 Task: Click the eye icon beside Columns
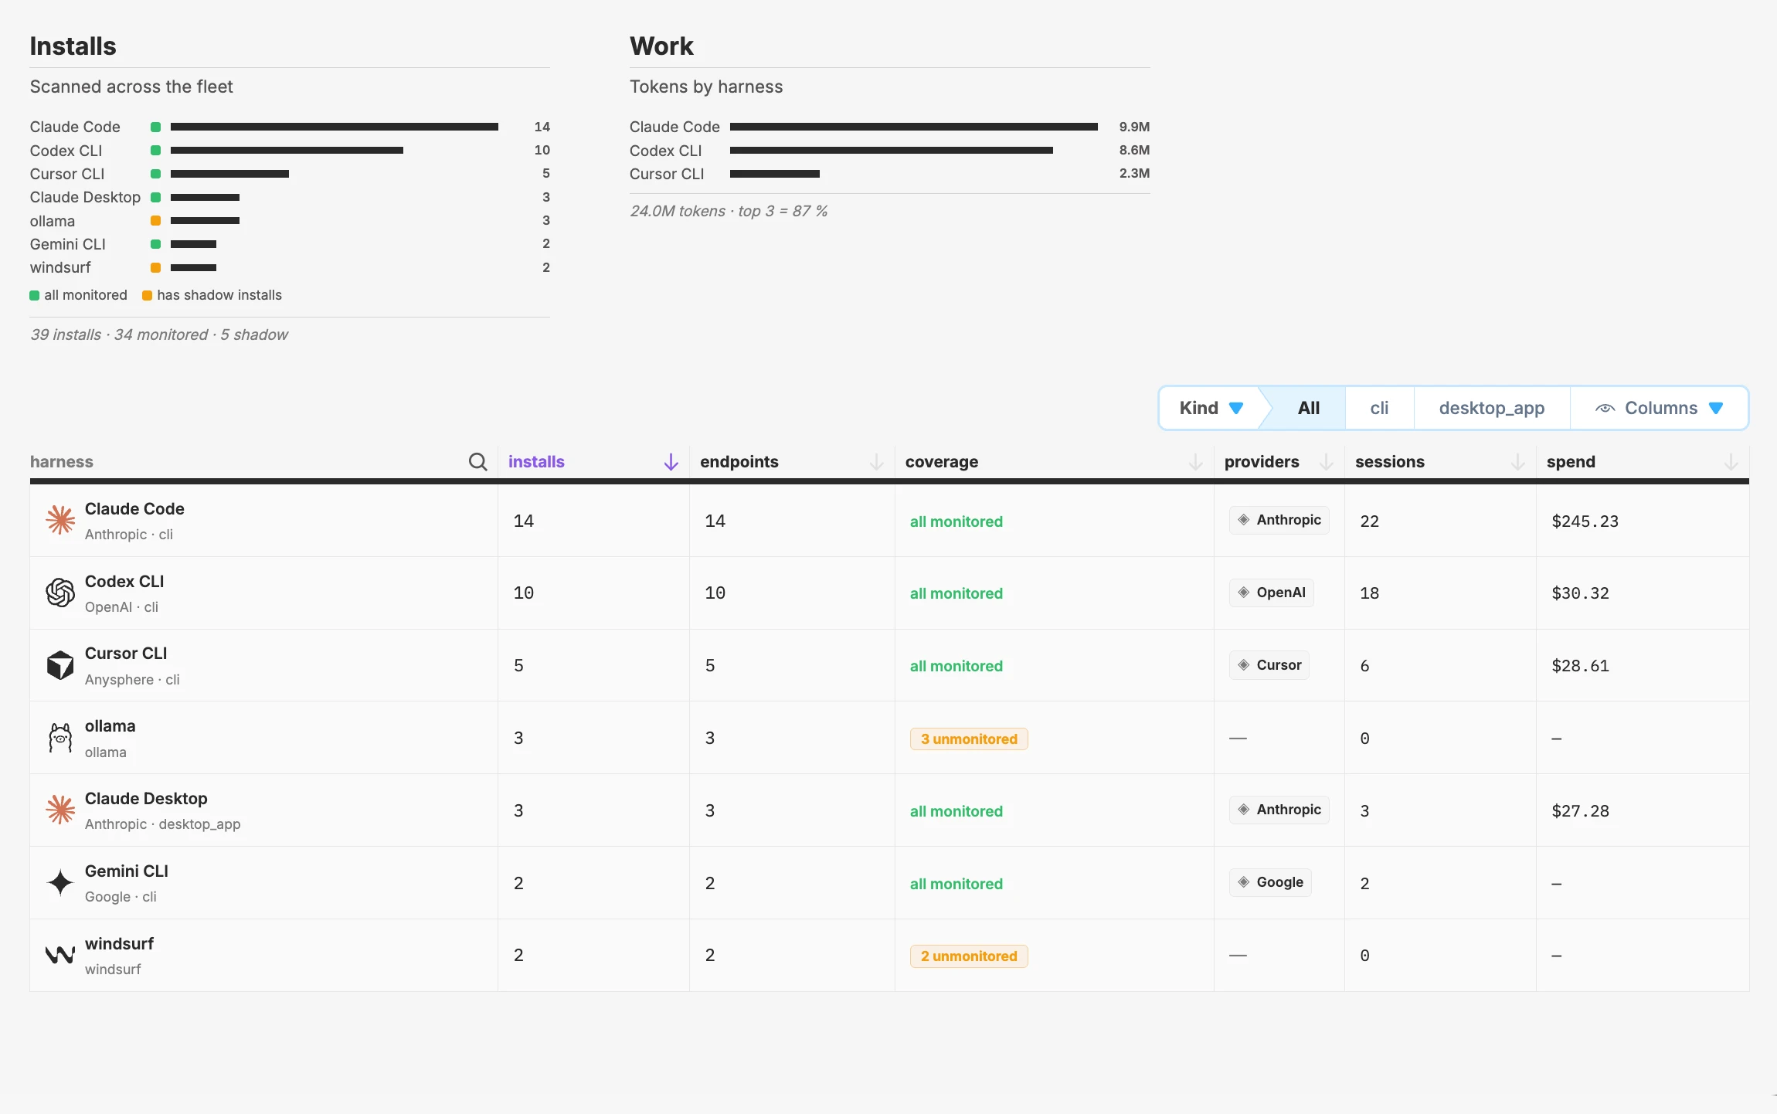pos(1605,409)
